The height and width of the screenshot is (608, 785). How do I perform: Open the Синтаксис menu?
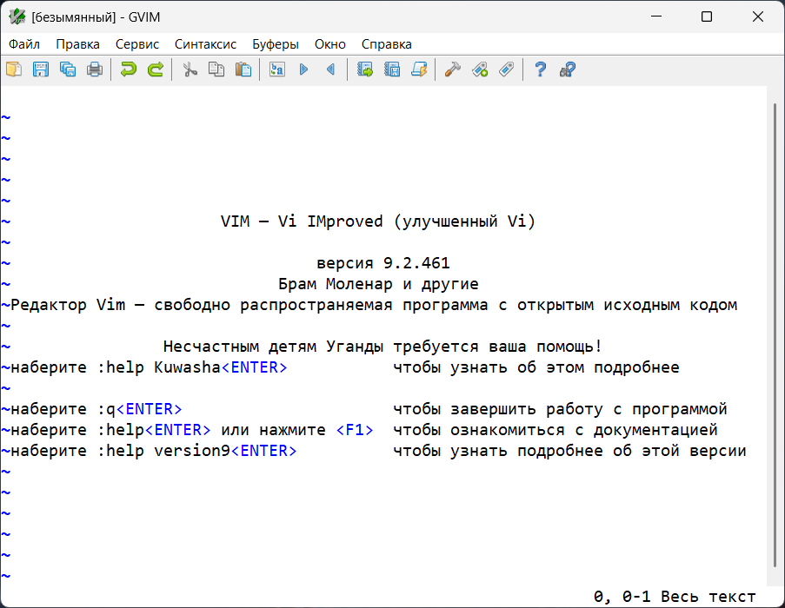point(205,44)
